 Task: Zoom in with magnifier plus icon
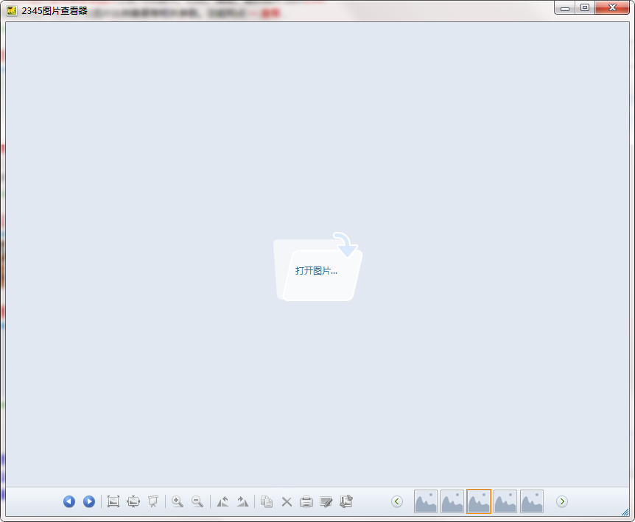tap(178, 501)
